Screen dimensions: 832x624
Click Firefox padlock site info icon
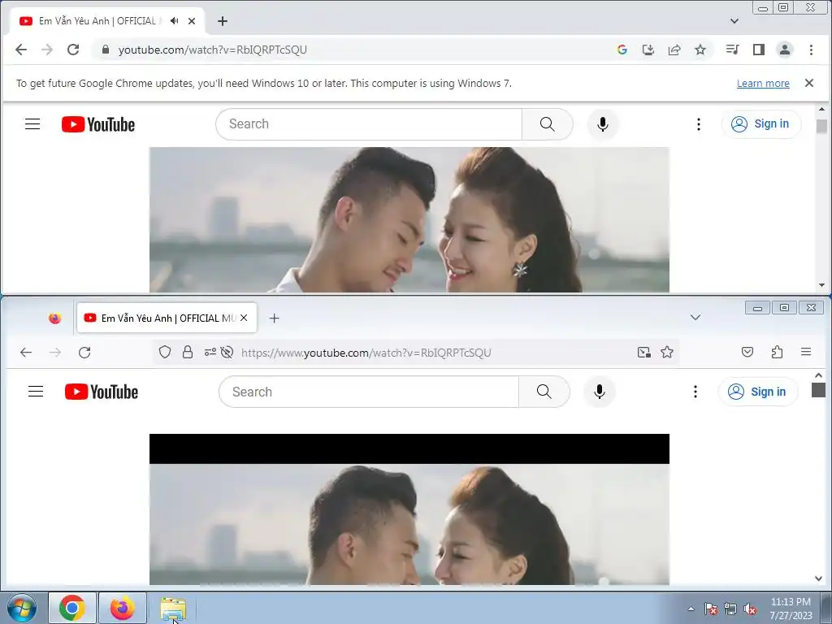tap(188, 353)
